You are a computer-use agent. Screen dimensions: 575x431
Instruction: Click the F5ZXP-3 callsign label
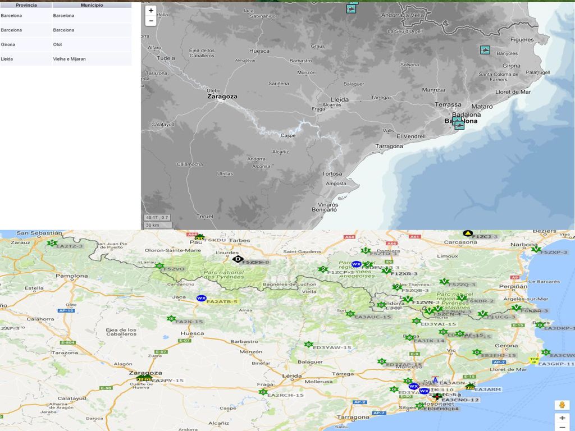[x=553, y=252]
